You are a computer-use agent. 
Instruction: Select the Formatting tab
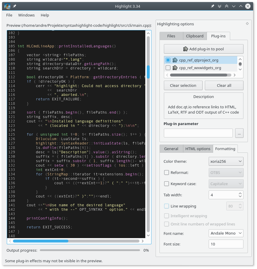click(225, 149)
